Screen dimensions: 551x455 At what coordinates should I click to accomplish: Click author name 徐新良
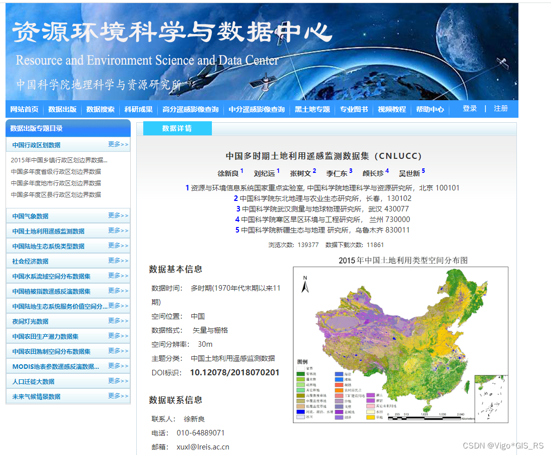pos(228,173)
